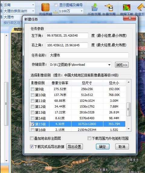The height and width of the screenshot is (173, 145).
Task: Click the 像素分辨率 column header
Action: tap(60, 83)
